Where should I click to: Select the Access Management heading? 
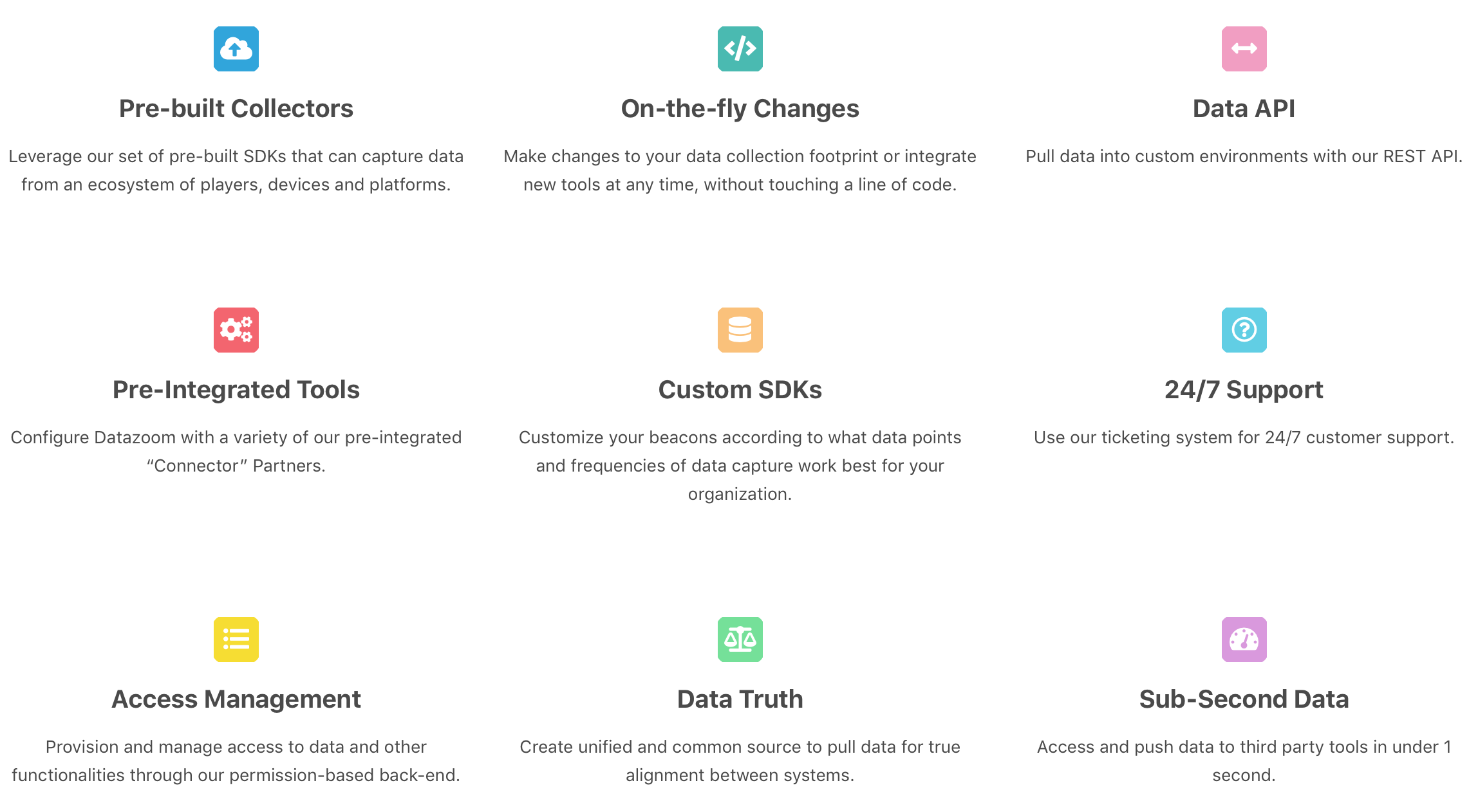click(x=236, y=700)
